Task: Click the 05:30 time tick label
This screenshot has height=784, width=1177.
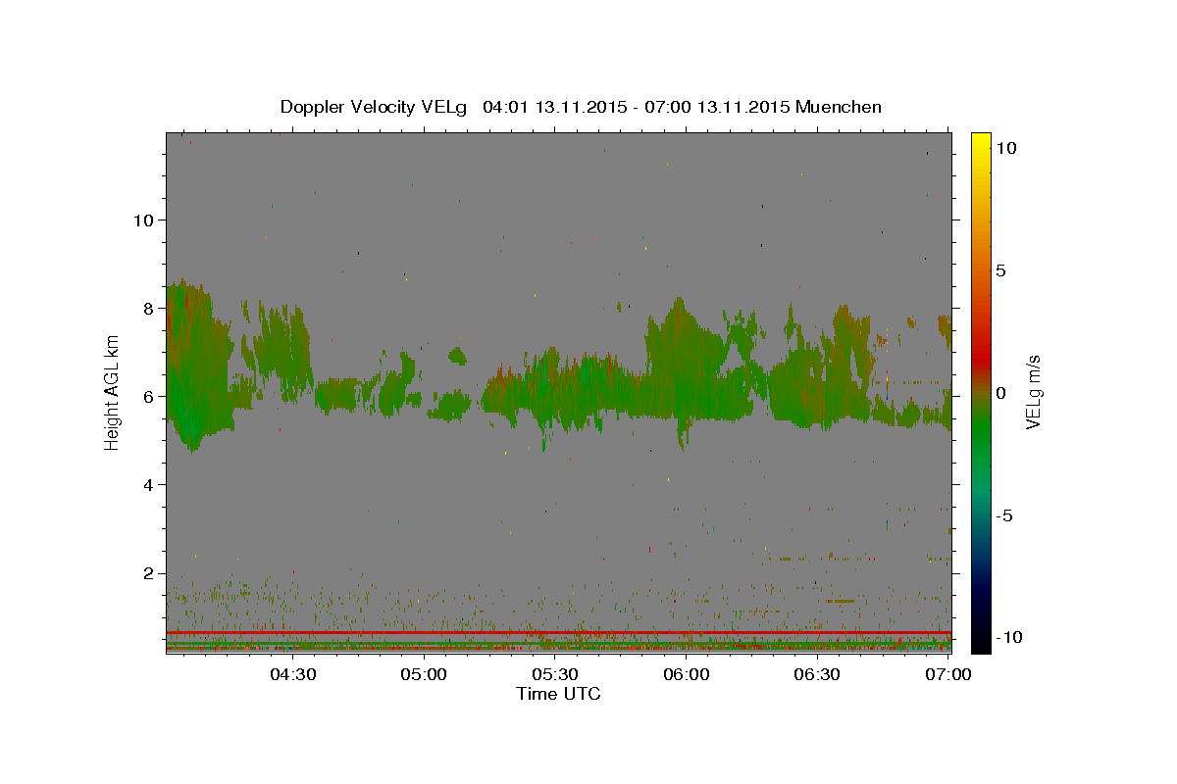Action: click(x=555, y=674)
